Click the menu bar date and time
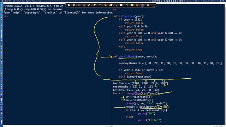The height and width of the screenshot is (127, 226). tap(209, 1)
